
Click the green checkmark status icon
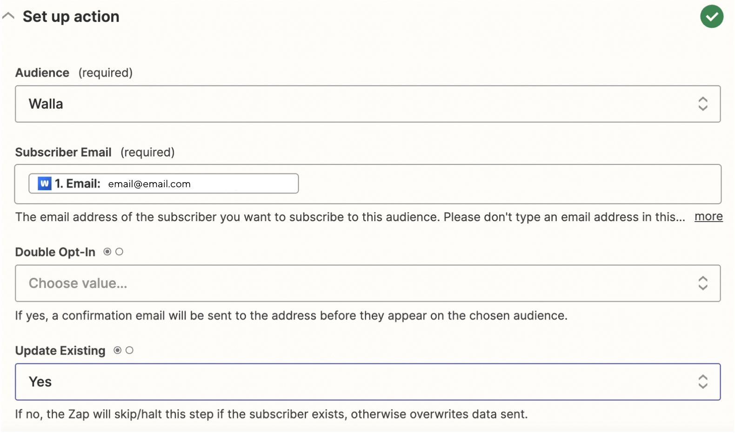tap(711, 17)
